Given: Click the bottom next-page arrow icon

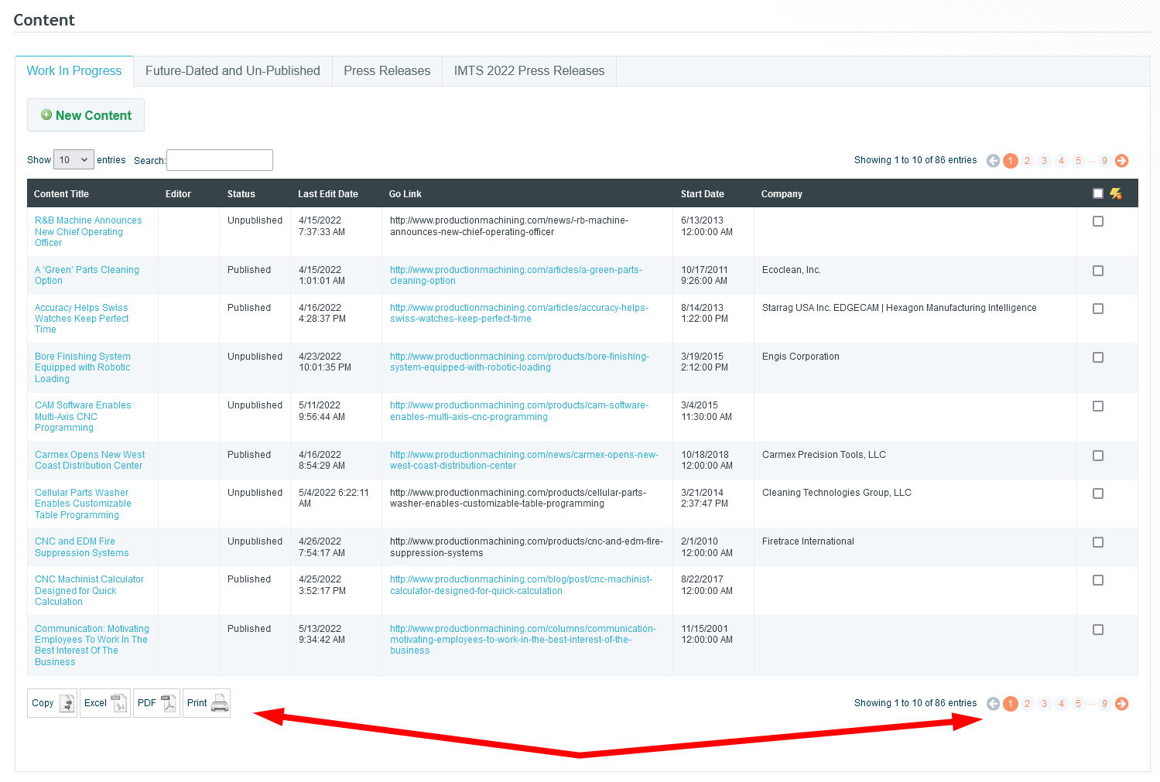Looking at the screenshot, I should tap(1121, 704).
